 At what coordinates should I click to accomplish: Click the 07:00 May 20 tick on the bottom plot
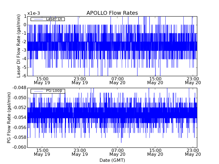[x=117, y=152]
